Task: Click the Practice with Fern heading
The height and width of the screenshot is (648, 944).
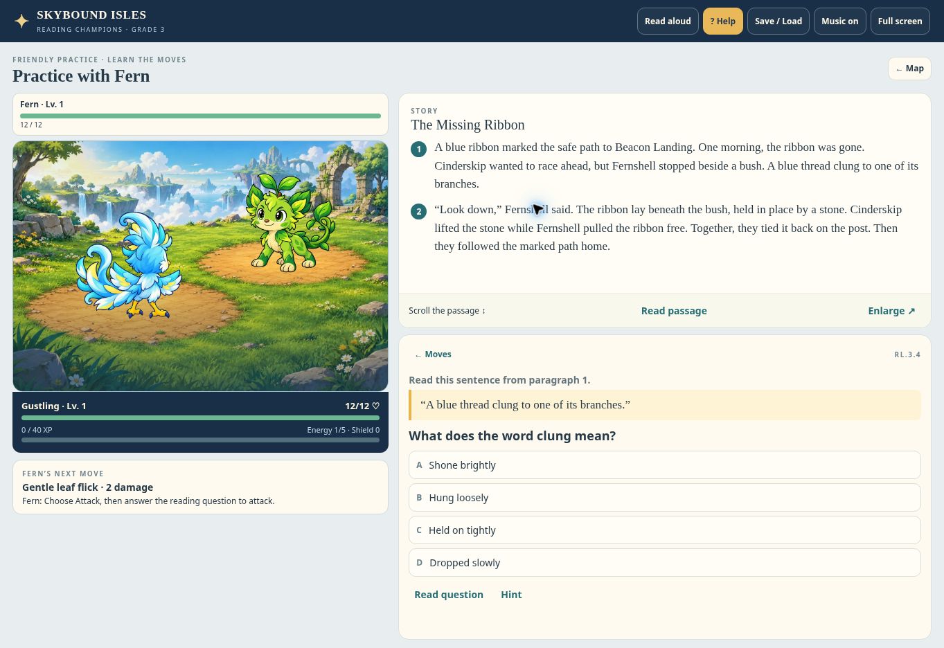Action: (x=81, y=76)
